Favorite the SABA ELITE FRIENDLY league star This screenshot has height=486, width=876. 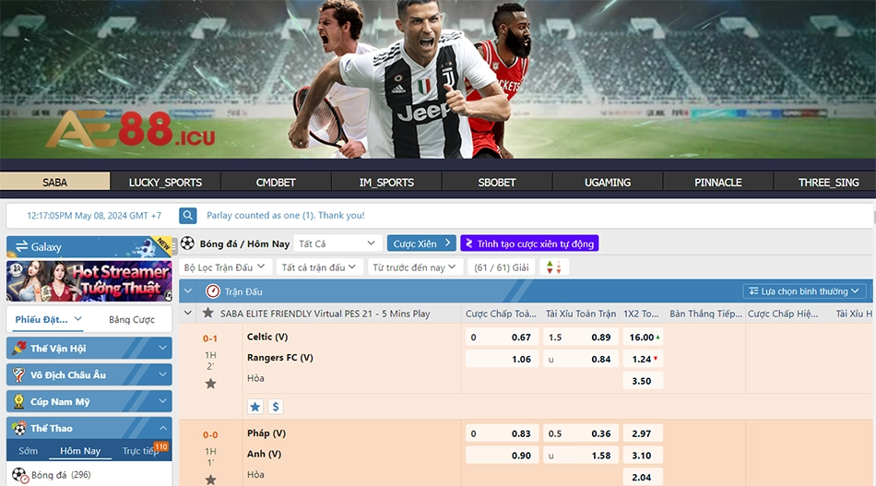207,313
